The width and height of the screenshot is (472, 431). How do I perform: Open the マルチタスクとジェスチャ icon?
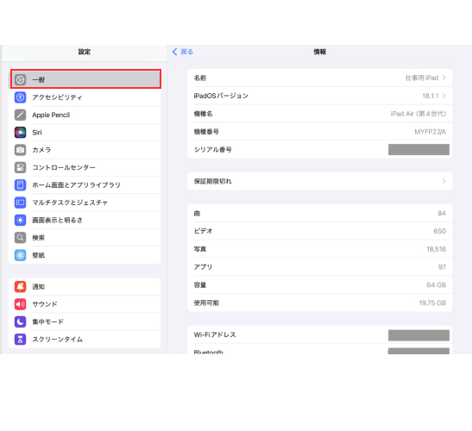(x=20, y=203)
